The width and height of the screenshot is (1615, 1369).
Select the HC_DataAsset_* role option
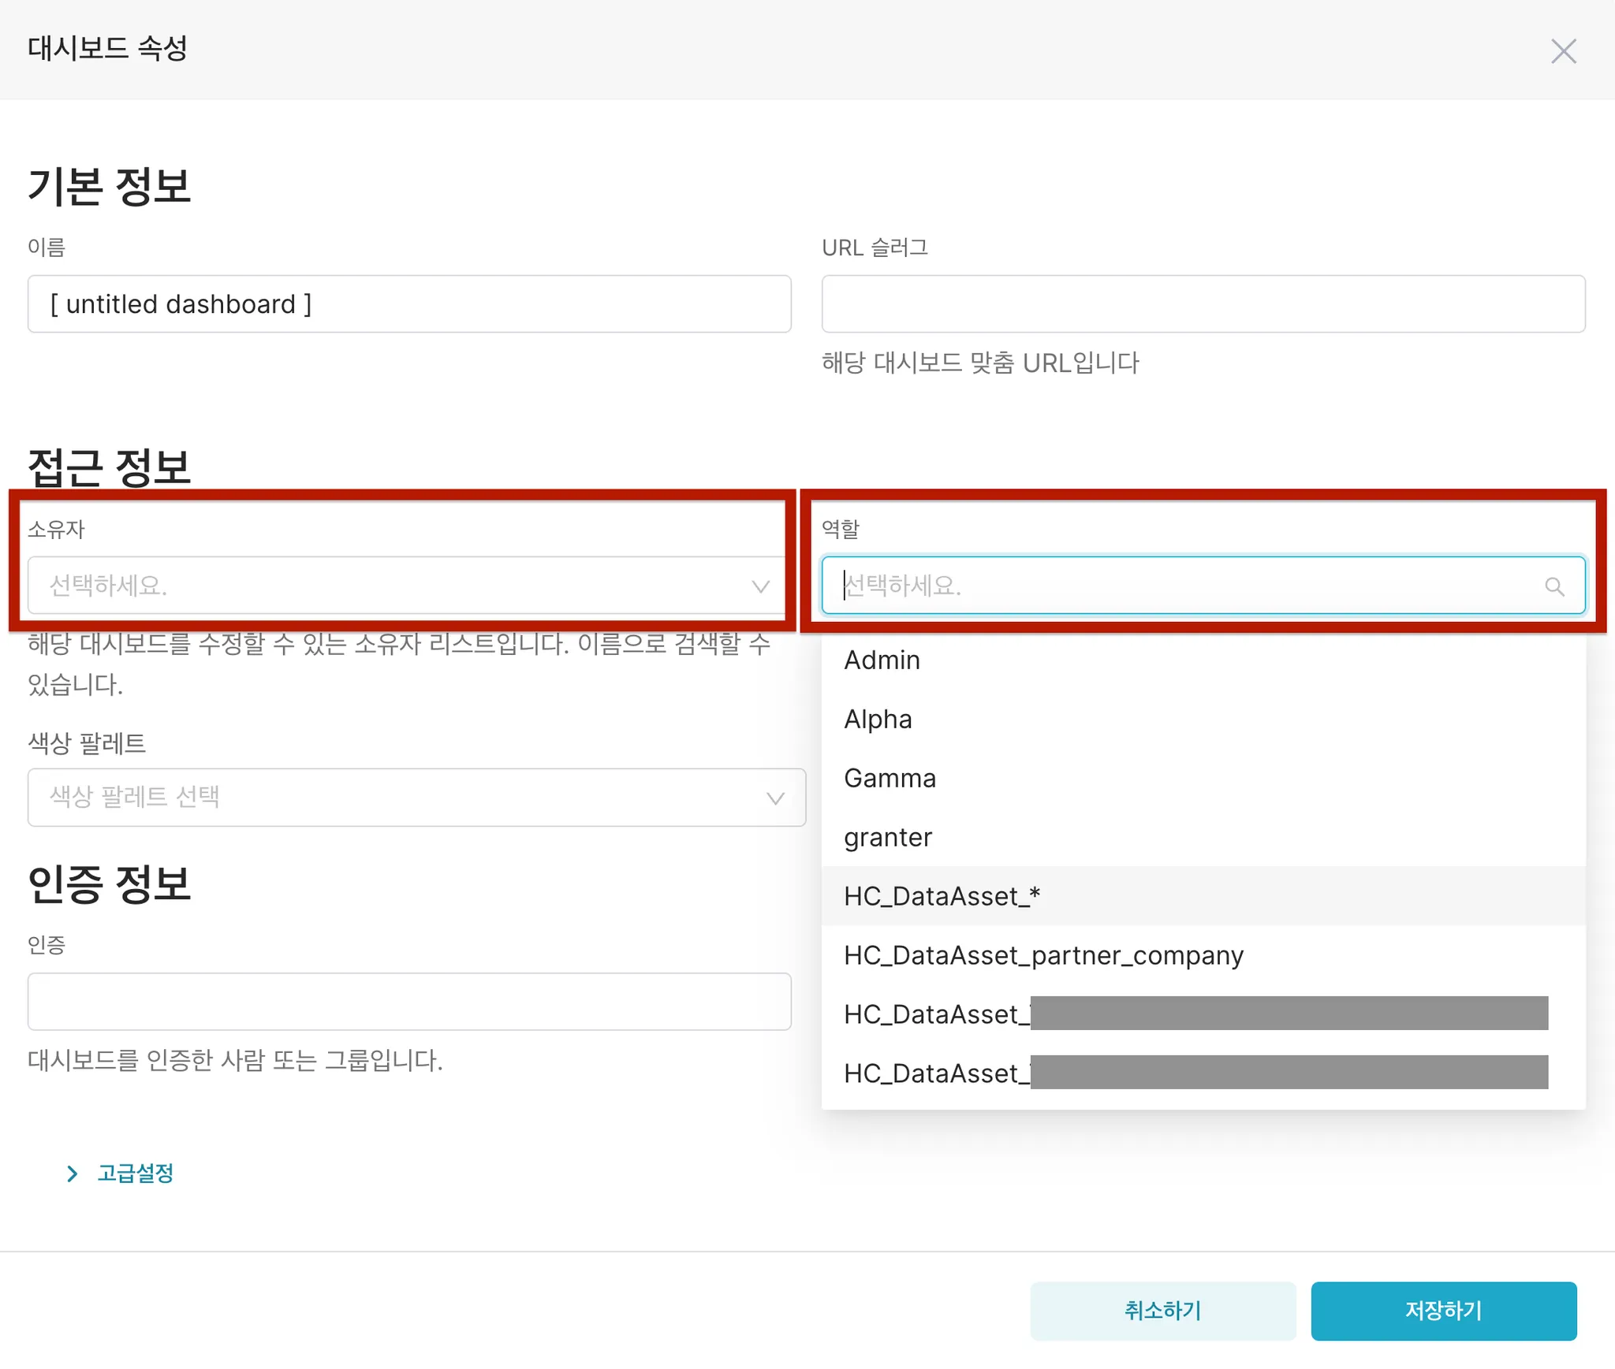pos(942,896)
